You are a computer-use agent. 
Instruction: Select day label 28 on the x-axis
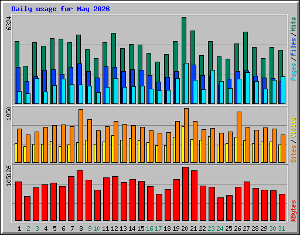point(255,229)
